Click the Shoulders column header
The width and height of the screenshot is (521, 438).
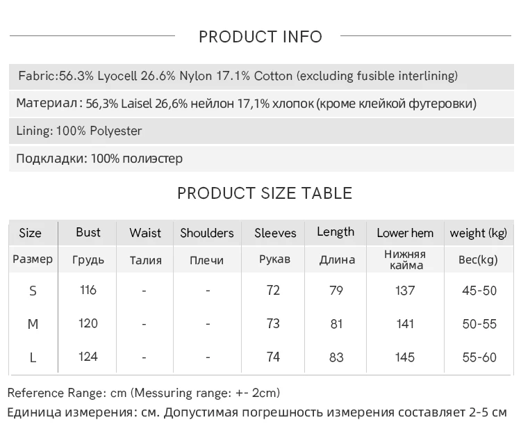coord(207,233)
